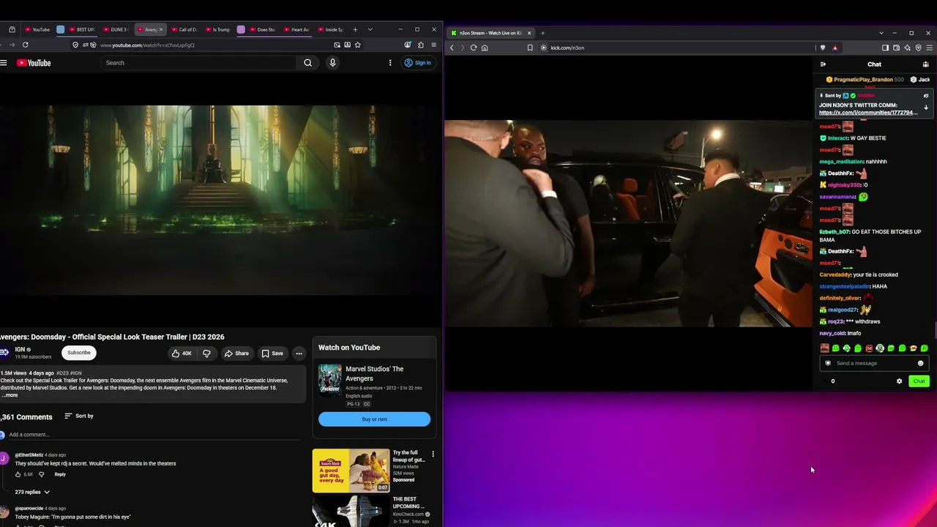Open the Nature Made sponsored video thumbnail
Viewport: 937px width, 527px height.
click(x=351, y=471)
